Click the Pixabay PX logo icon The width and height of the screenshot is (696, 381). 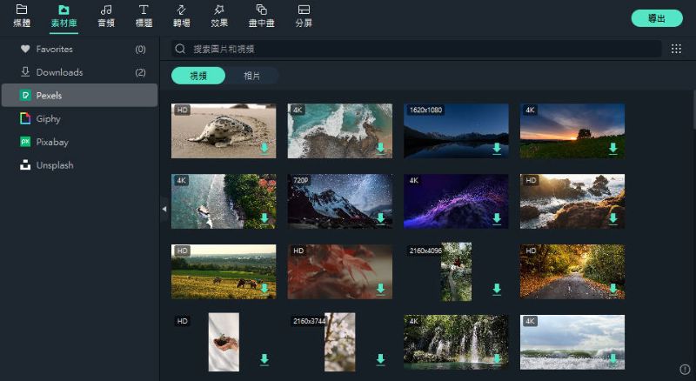click(x=25, y=142)
